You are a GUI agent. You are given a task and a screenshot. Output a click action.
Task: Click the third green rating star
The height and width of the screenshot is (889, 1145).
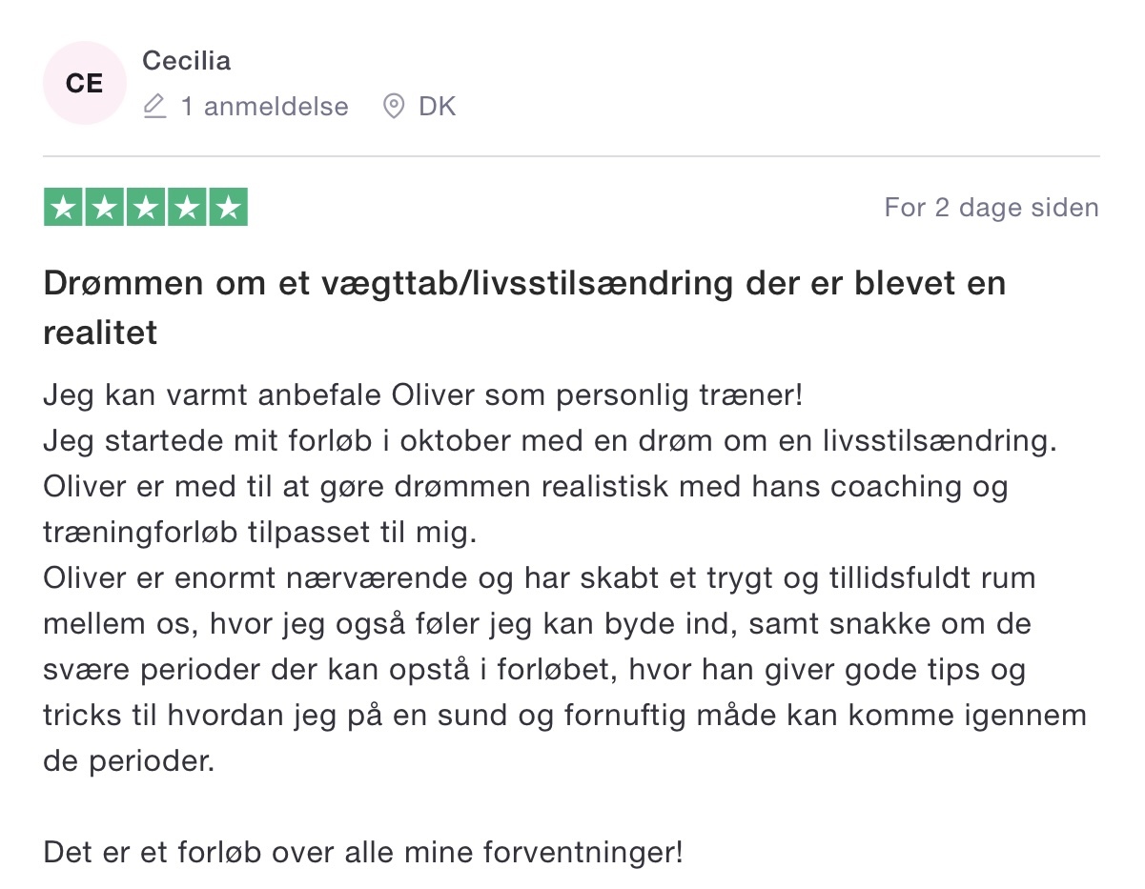[x=146, y=208]
